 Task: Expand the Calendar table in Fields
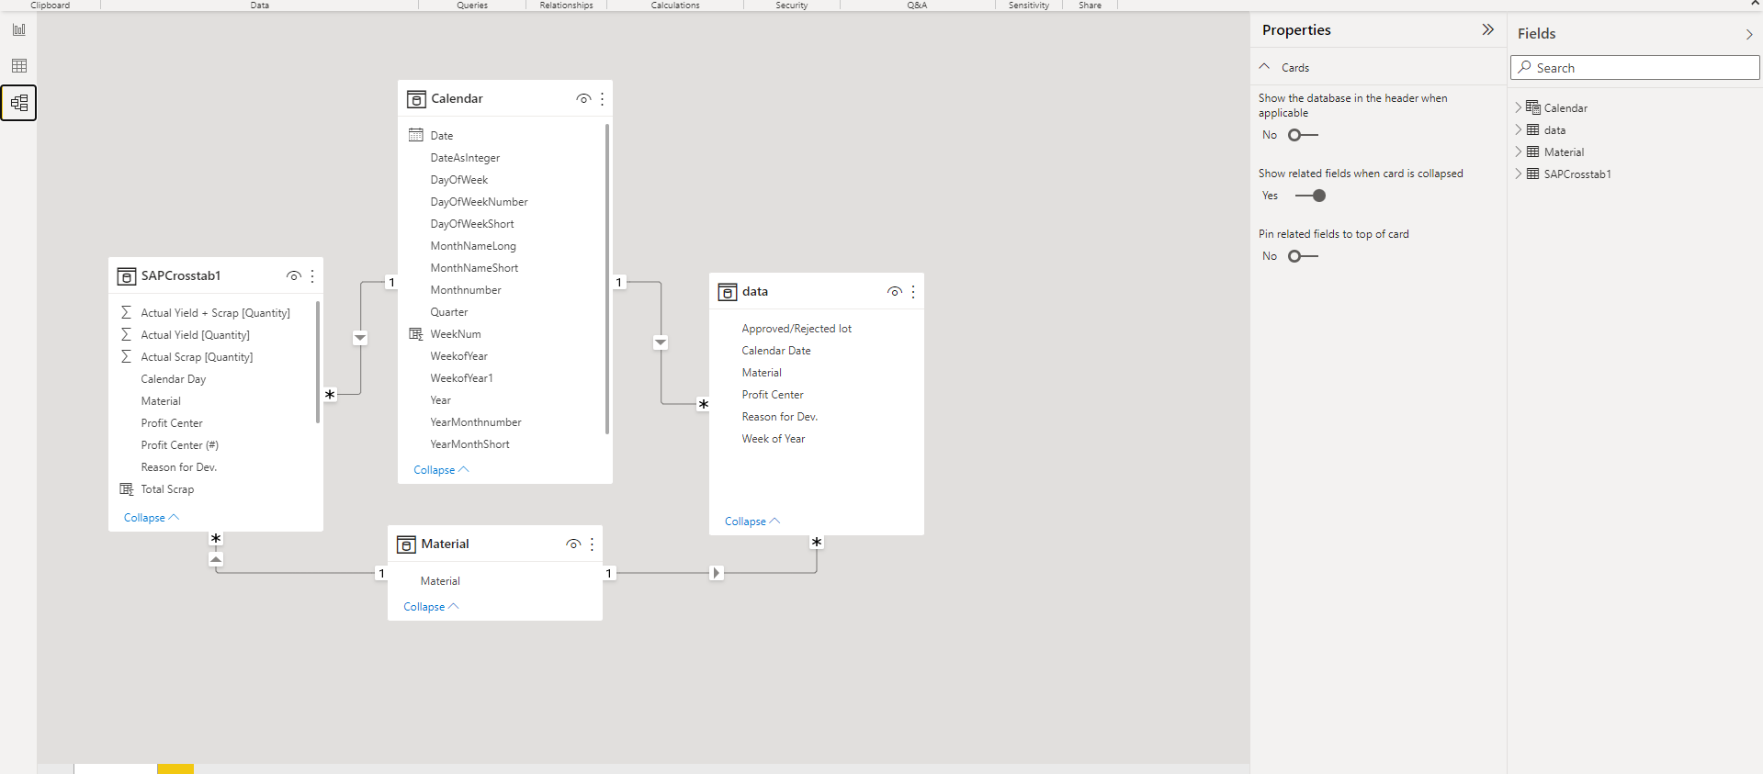pyautogui.click(x=1519, y=107)
